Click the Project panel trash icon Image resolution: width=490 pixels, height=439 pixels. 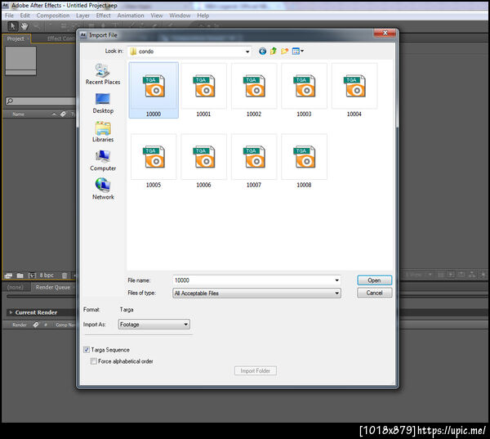tap(65, 275)
